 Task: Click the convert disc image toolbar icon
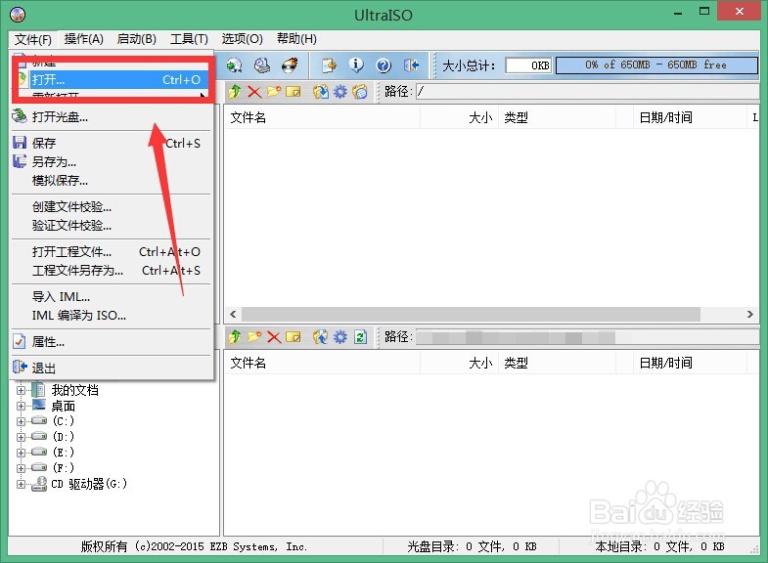234,65
